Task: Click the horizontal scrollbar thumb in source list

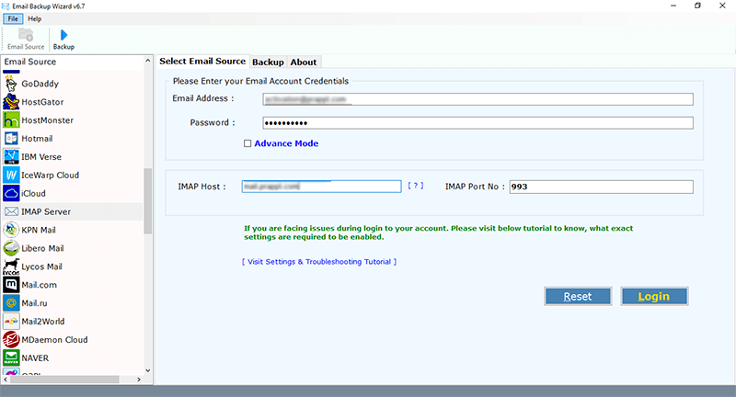Action: (64, 380)
